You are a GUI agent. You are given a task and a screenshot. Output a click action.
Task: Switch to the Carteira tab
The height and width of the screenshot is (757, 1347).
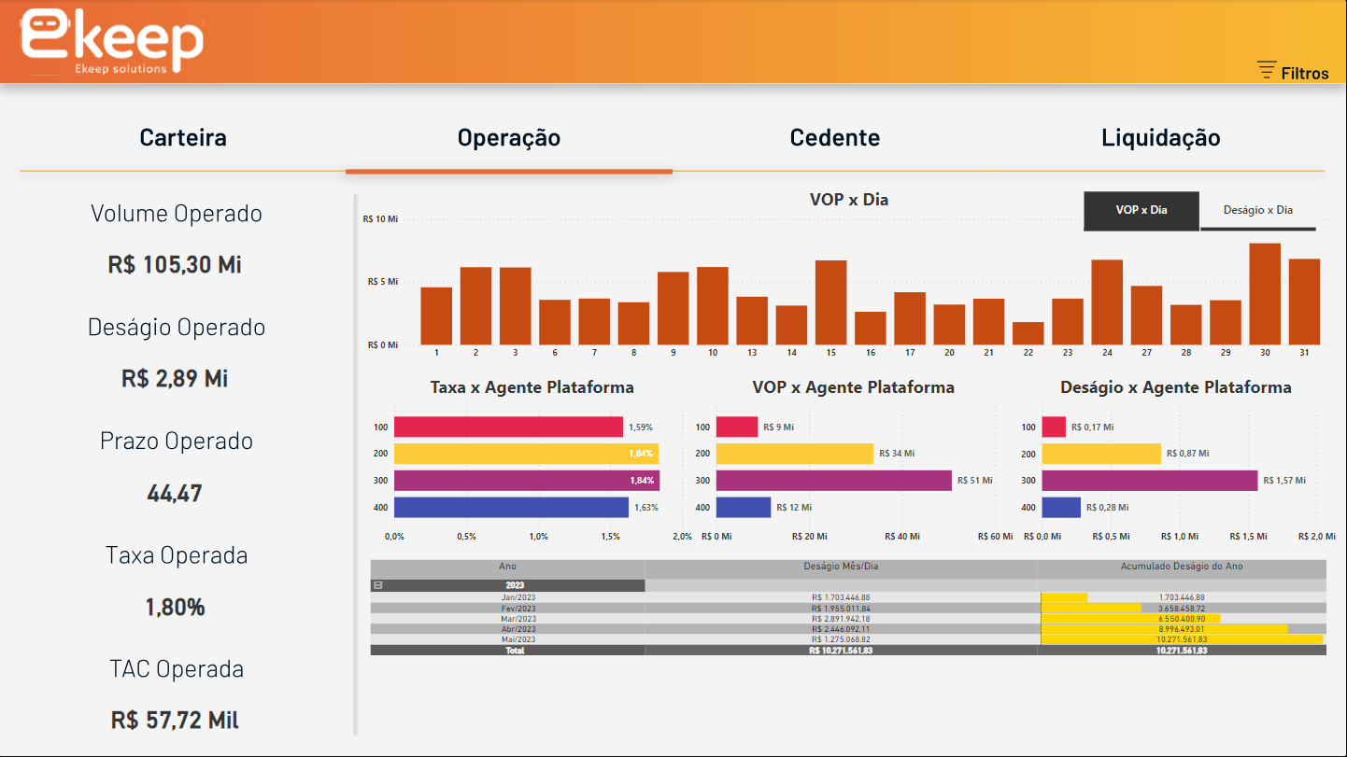click(x=183, y=138)
